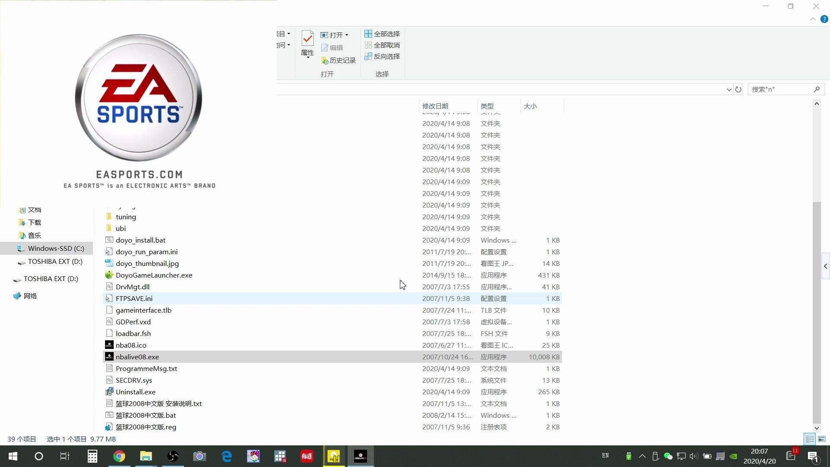Click the WeChat tray icon
The width and height of the screenshot is (830, 467).
point(668,456)
